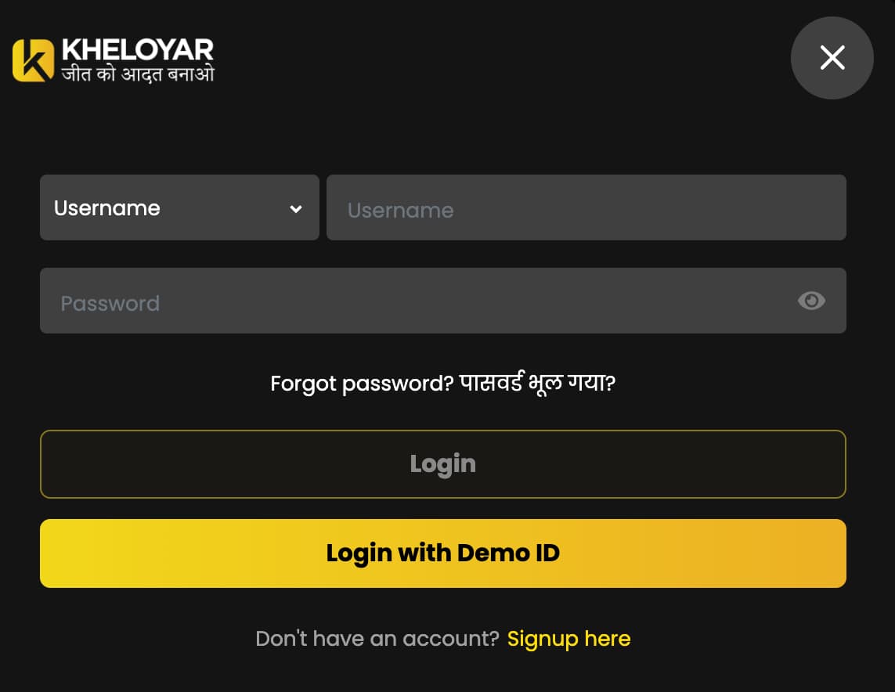The width and height of the screenshot is (895, 692).
Task: Click the Hindi पासवर्ड भूल गया? text
Action: point(538,384)
